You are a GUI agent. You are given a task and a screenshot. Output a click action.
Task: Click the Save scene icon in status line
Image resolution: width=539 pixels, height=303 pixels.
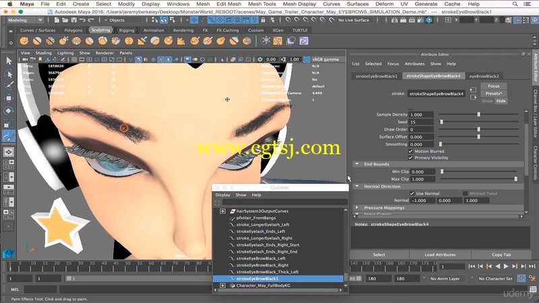tap(73, 20)
